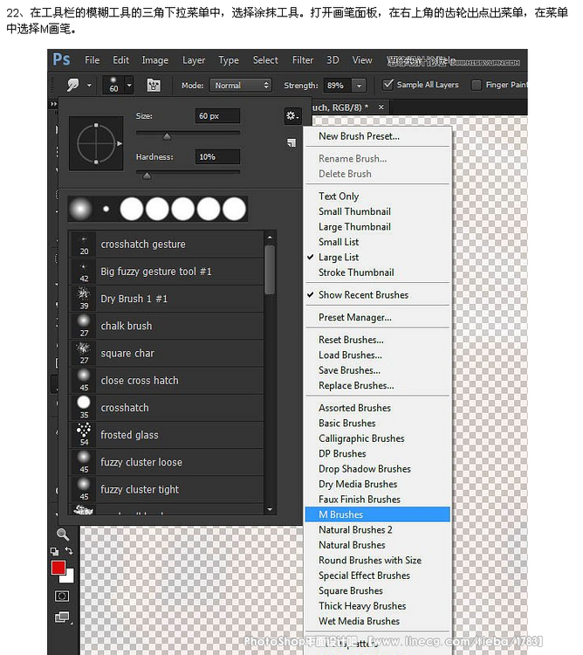The image size is (583, 655).
Task: Select Big fuzzy gesture tool #1 brush
Action: tap(166, 272)
